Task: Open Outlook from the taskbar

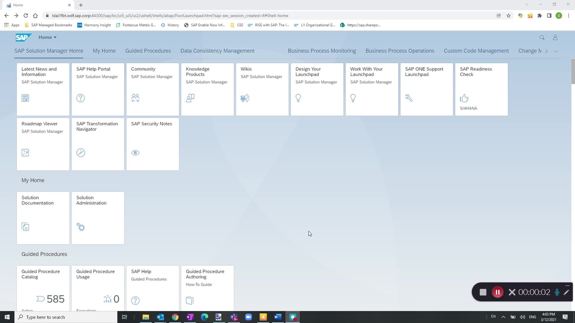Action: click(x=161, y=317)
